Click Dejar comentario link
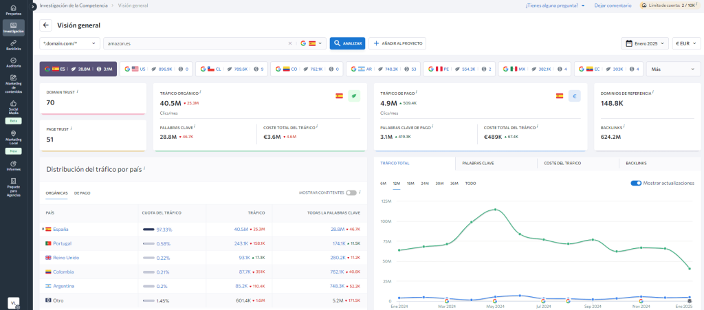 [x=613, y=5]
